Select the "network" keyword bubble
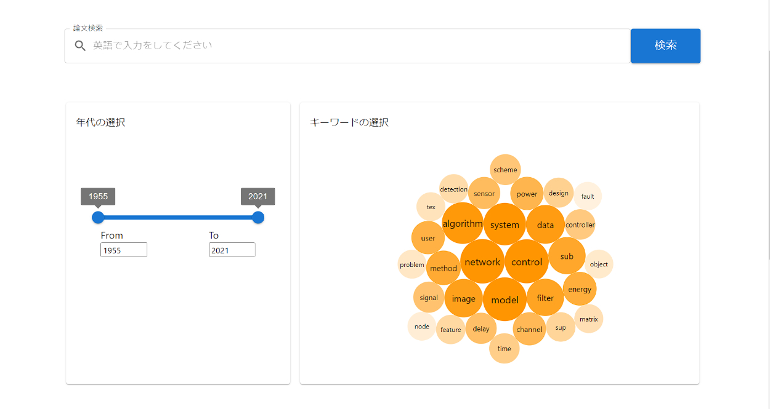 [482, 262]
